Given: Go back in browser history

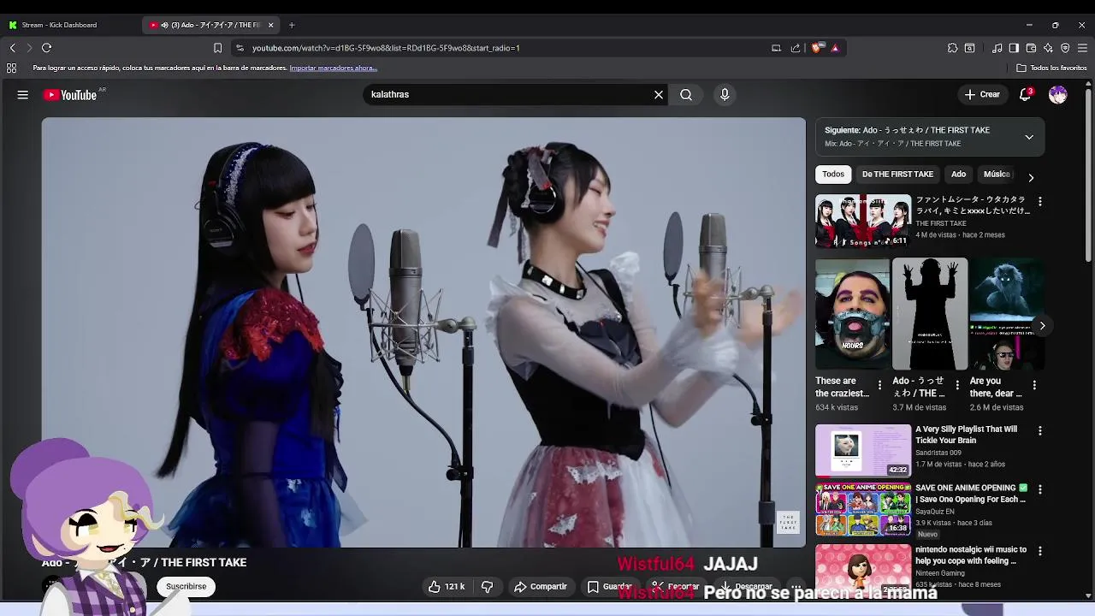Looking at the screenshot, I should point(12,48).
